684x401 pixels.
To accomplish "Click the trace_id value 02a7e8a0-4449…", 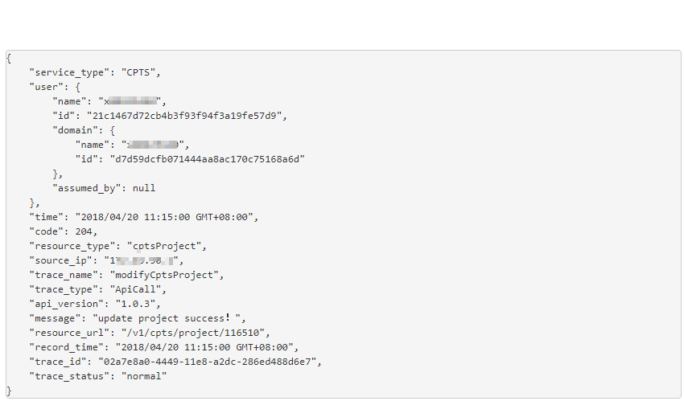I will [x=207, y=362].
